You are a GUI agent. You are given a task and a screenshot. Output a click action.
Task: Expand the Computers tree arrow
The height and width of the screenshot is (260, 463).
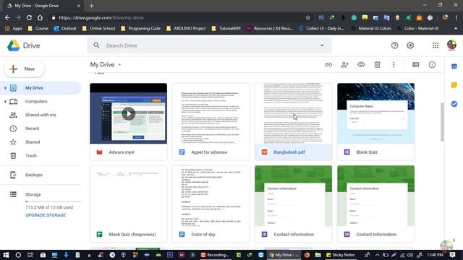tap(5, 101)
